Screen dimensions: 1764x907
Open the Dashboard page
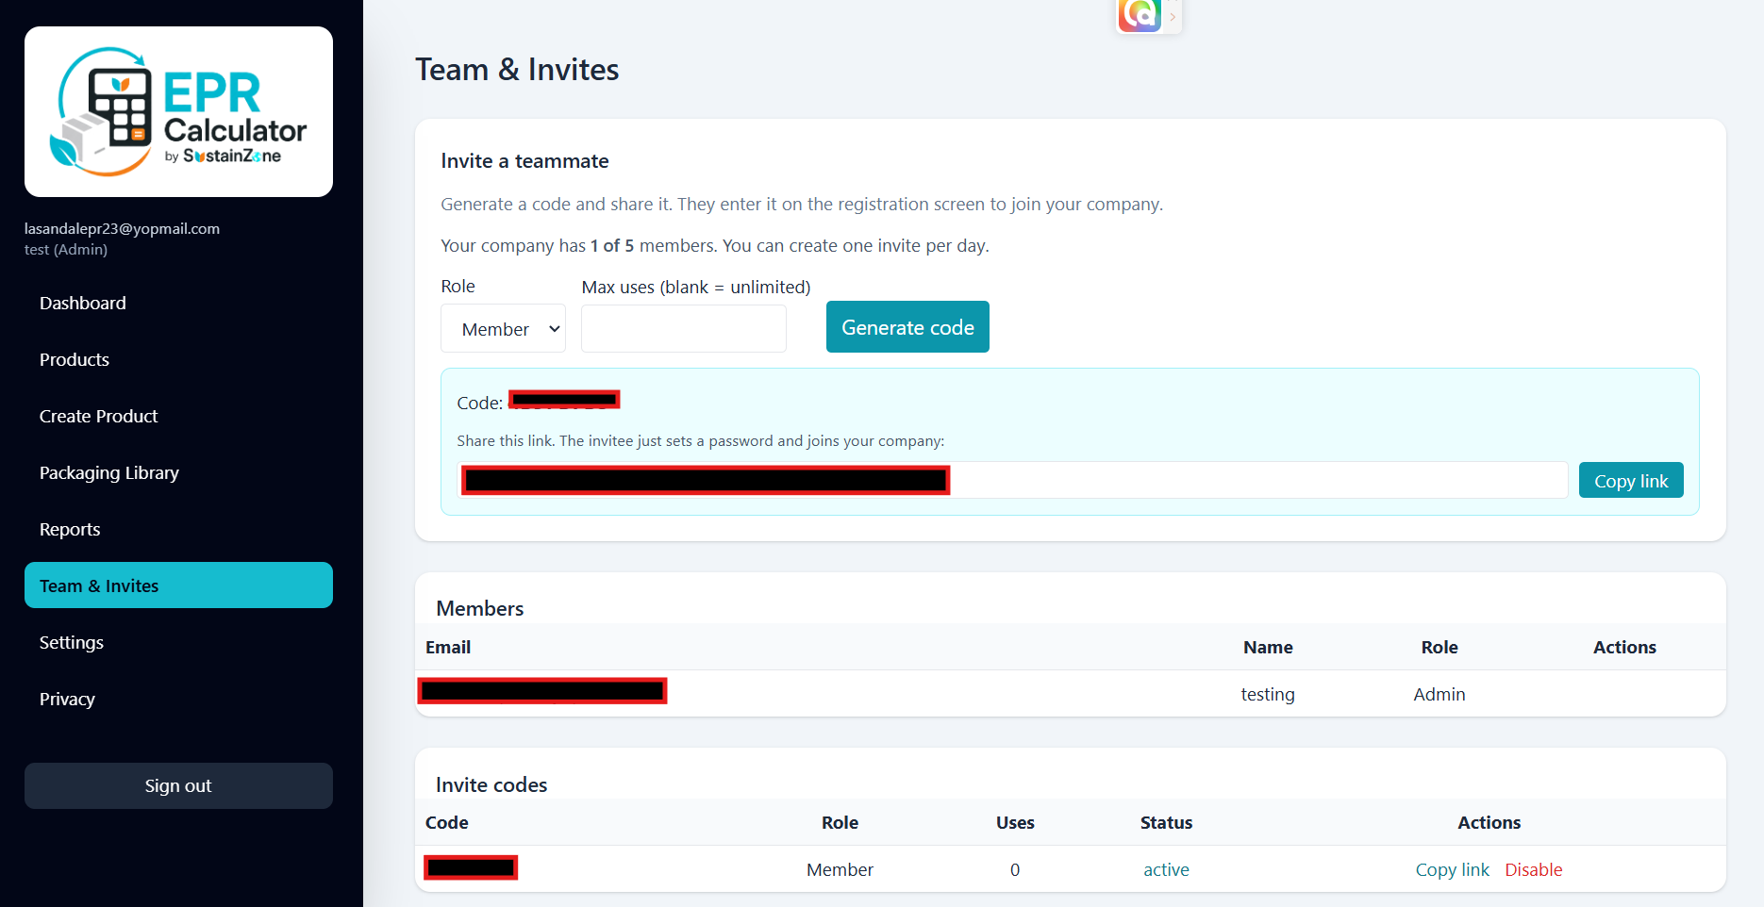click(x=83, y=303)
